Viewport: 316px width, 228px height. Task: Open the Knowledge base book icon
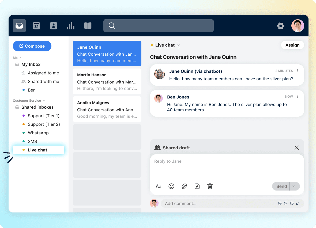(x=88, y=26)
